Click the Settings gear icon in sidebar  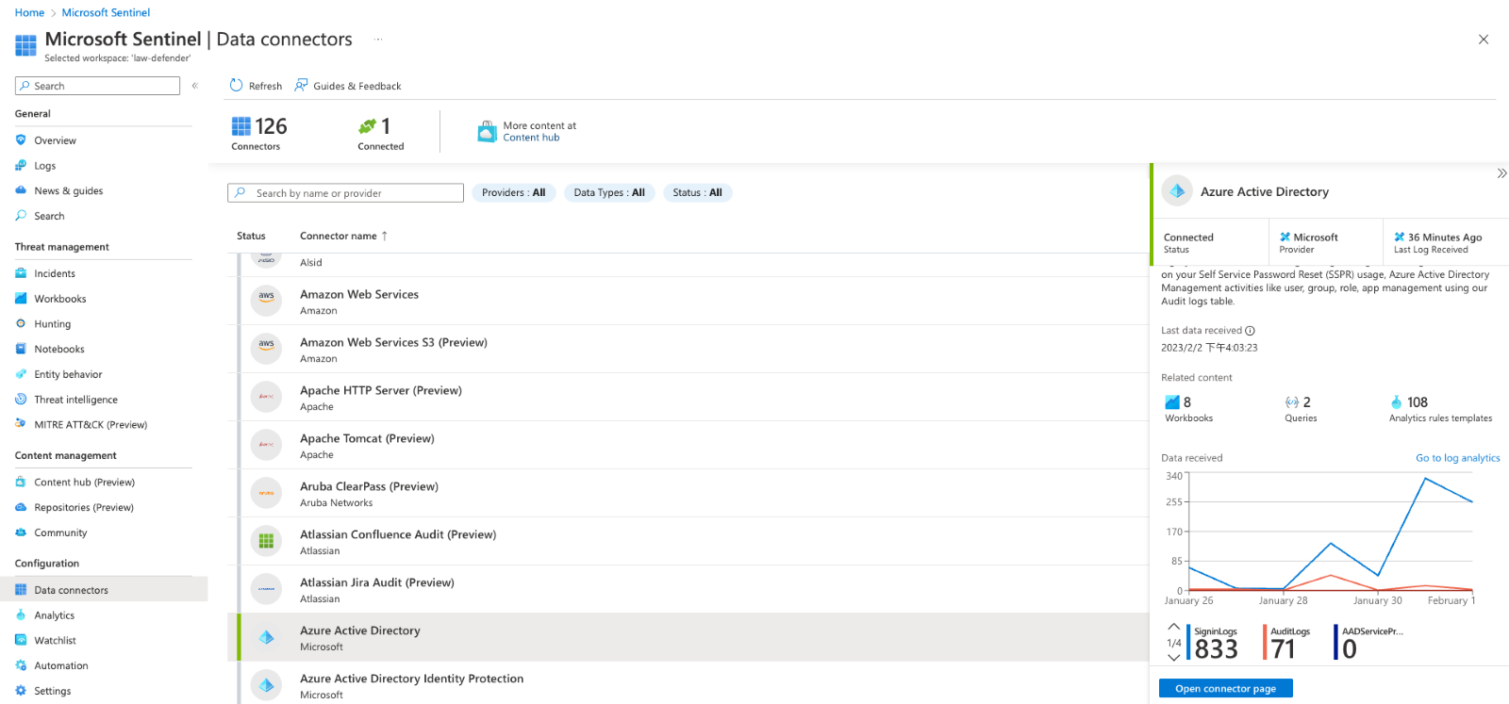(21, 691)
